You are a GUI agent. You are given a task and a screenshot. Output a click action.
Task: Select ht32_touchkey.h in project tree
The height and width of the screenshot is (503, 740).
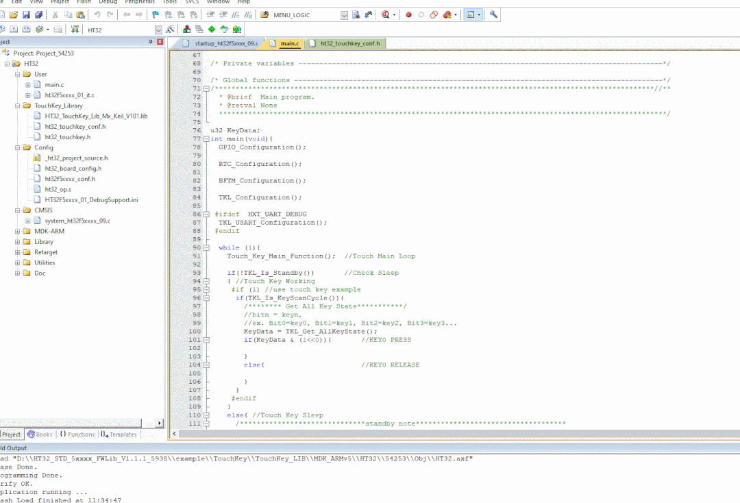click(x=67, y=137)
